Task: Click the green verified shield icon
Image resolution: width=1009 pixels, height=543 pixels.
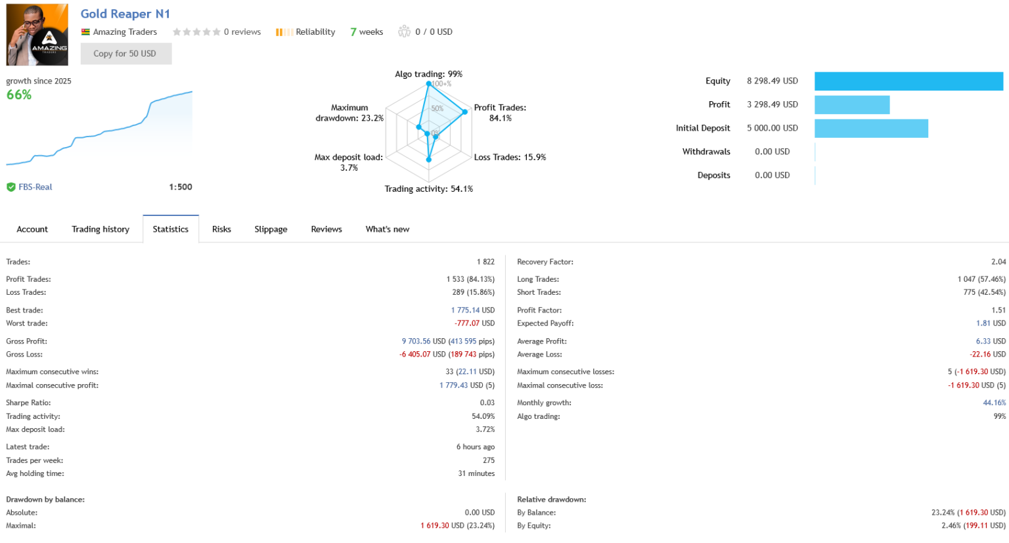Action: [11, 187]
